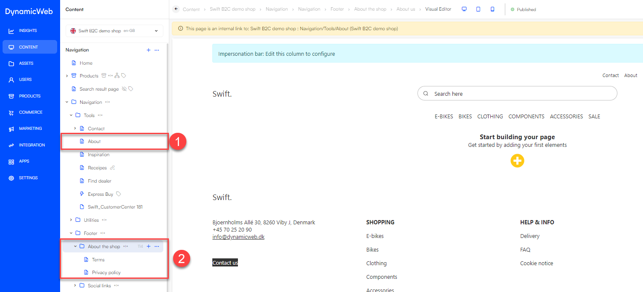
Task: Expand the Products tree node
Action: point(67,76)
